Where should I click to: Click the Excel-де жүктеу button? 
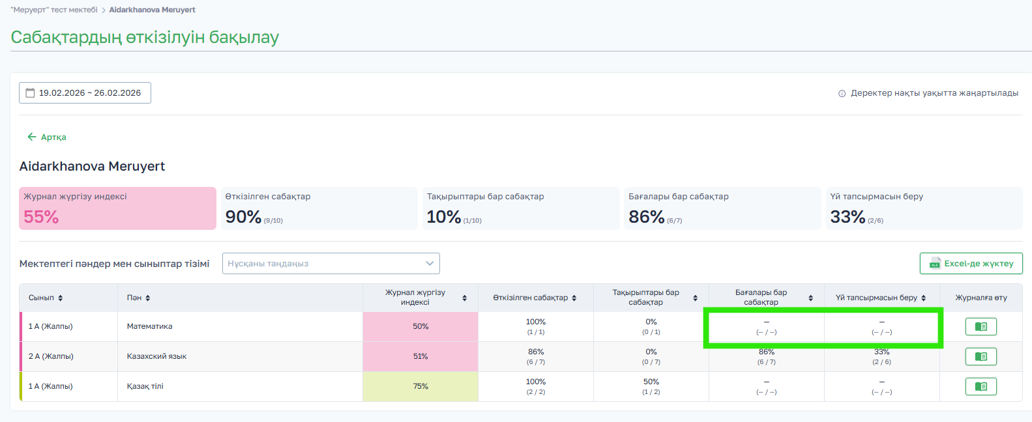tap(971, 263)
